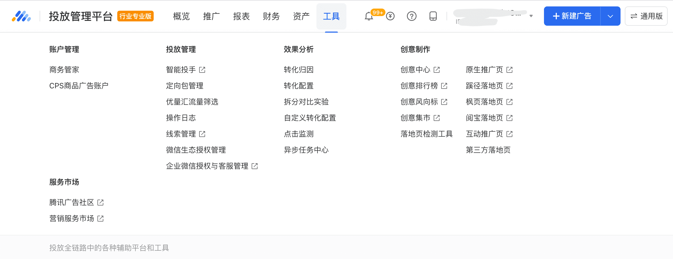The image size is (673, 259).
Task: Click external link icon beside 腾讯广告社区
Action: (100, 203)
